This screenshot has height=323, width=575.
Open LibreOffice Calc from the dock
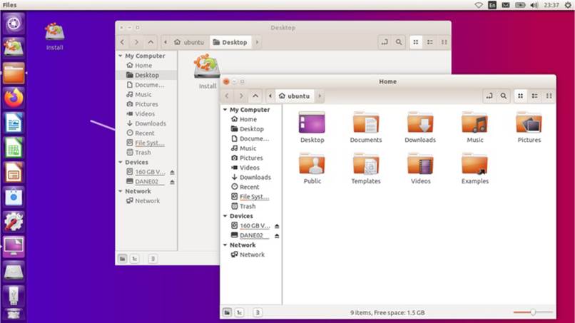[x=14, y=148]
